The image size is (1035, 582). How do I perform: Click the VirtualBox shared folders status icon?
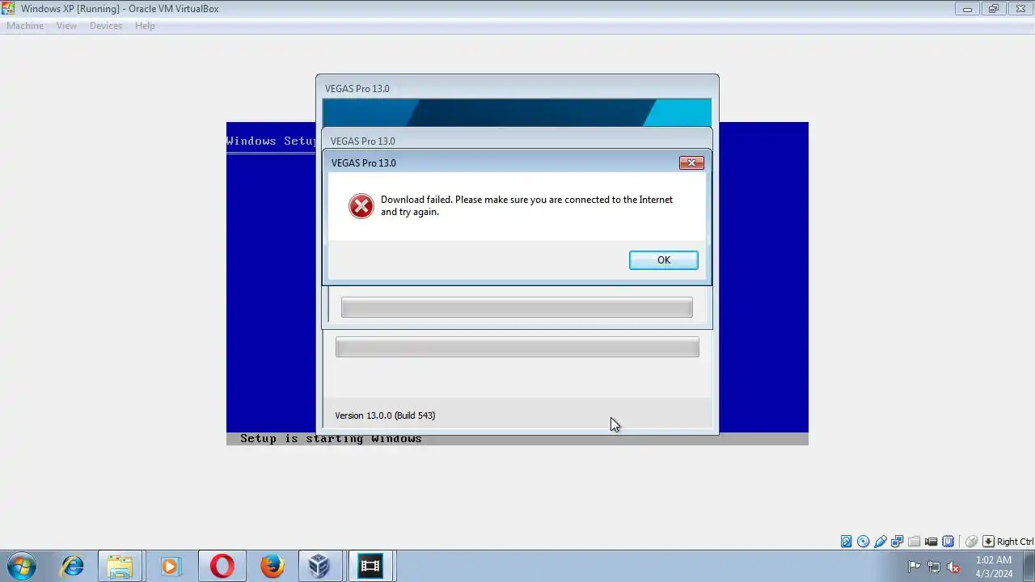coord(914,542)
